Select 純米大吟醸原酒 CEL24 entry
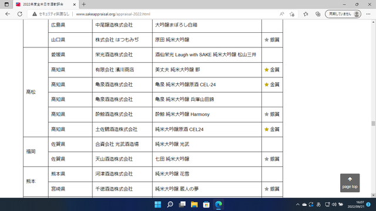 pos(179,129)
